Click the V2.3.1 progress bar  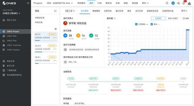46,63
